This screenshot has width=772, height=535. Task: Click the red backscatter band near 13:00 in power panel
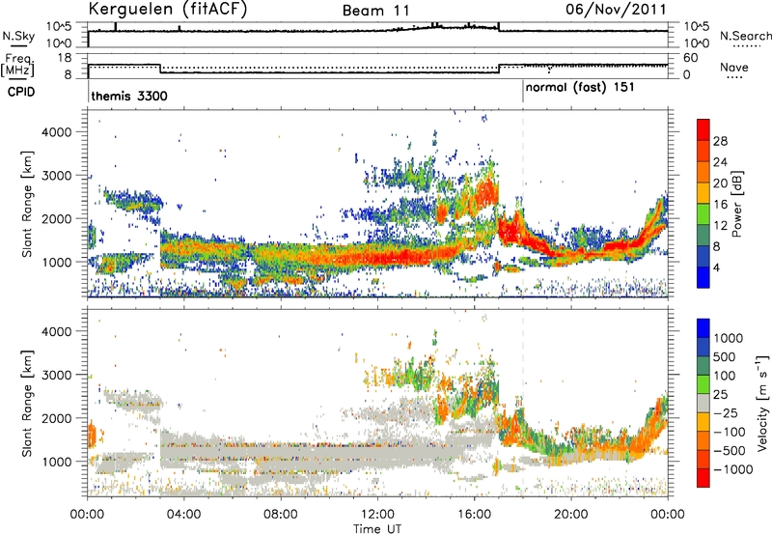coord(401,256)
